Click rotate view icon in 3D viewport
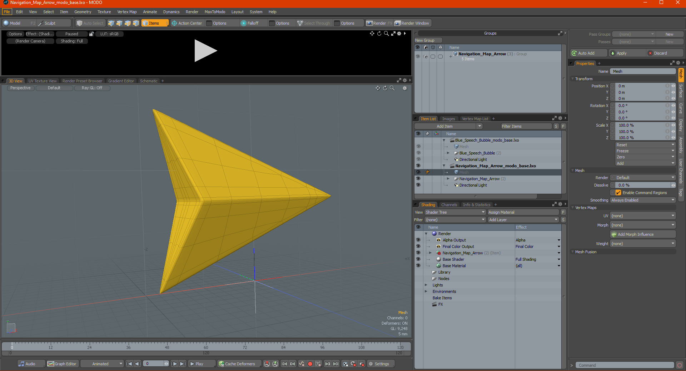The width and height of the screenshot is (686, 371). click(385, 88)
